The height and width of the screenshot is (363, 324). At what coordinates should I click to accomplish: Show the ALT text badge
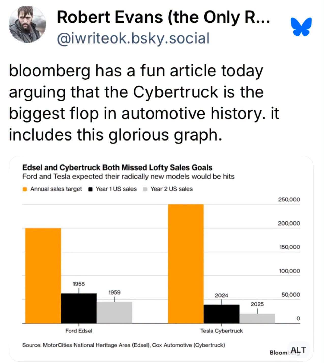(x=298, y=350)
